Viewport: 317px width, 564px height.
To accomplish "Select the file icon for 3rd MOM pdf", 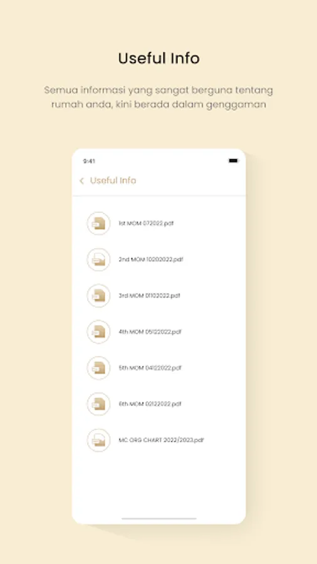I will click(x=98, y=296).
